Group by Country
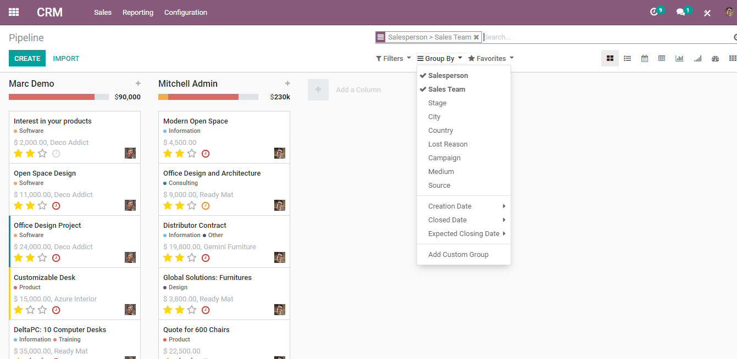 click(x=464, y=131)
